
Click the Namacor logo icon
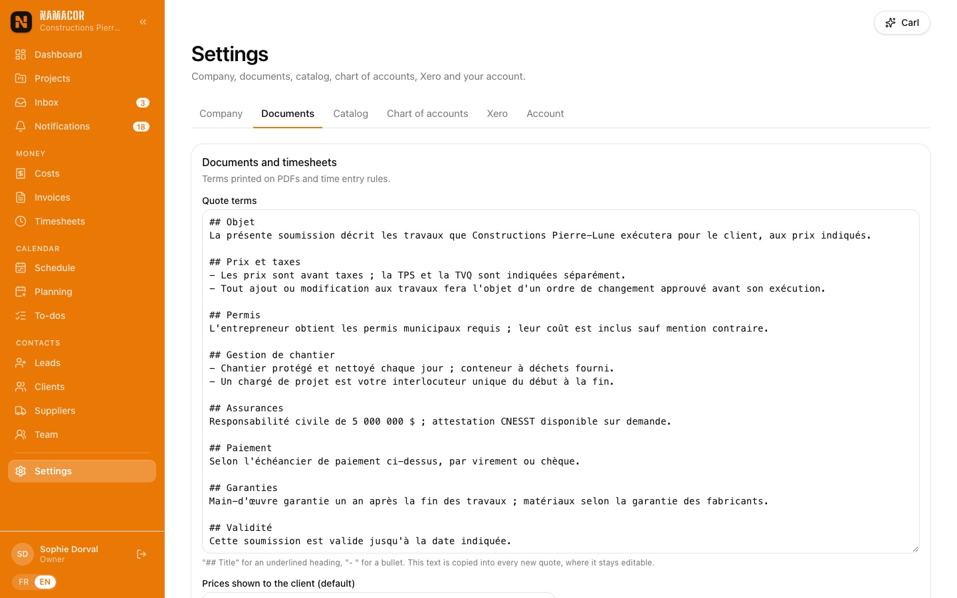(21, 22)
